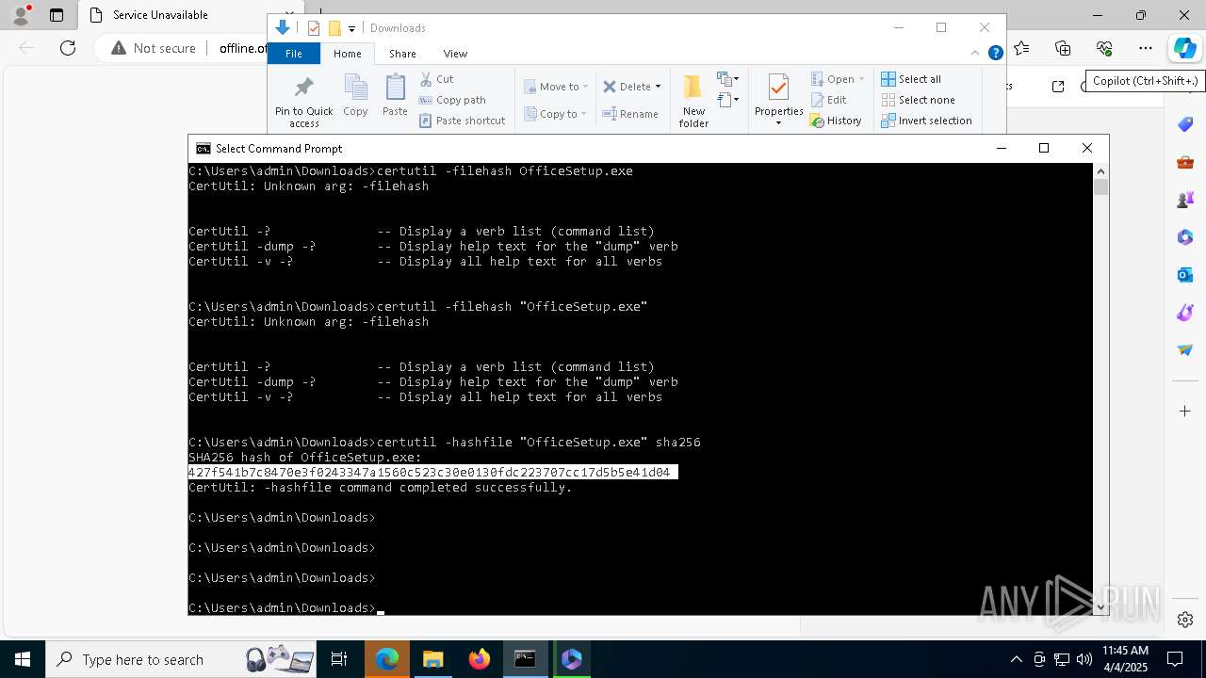Click the Not secure site indicator
The image size is (1206, 678).
(154, 48)
